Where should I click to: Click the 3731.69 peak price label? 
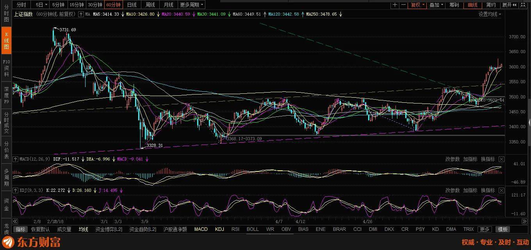pos(68,30)
